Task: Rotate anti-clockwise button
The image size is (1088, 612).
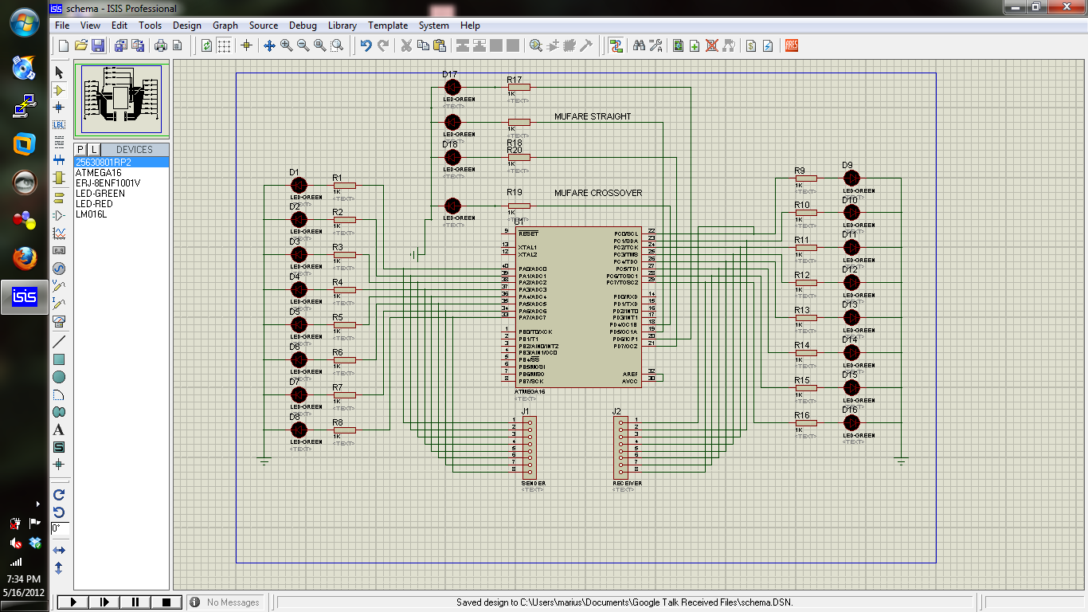Action: coord(59,512)
